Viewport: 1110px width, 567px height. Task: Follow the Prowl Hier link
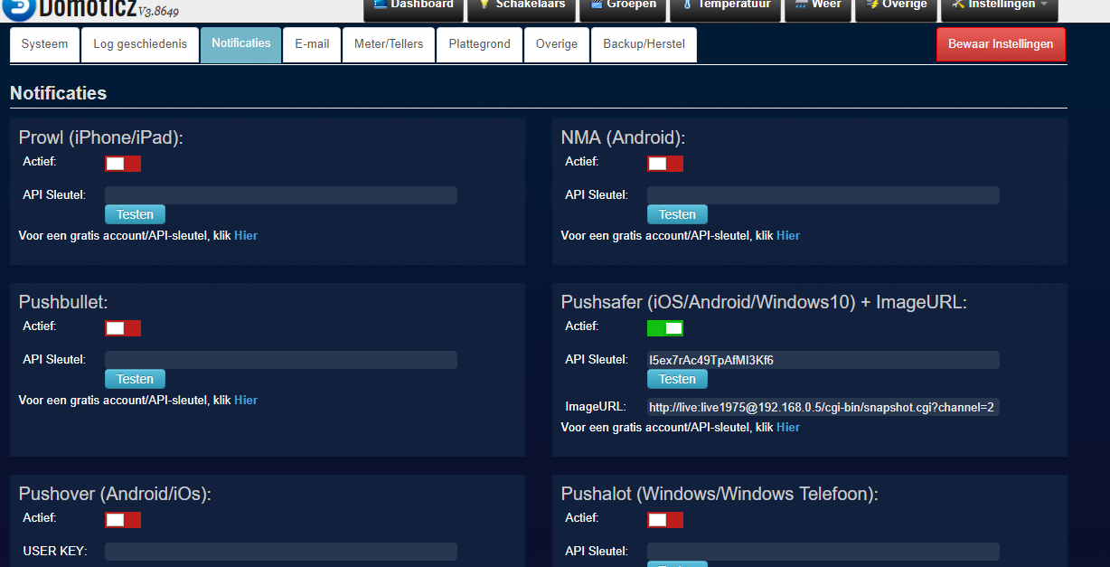[246, 235]
